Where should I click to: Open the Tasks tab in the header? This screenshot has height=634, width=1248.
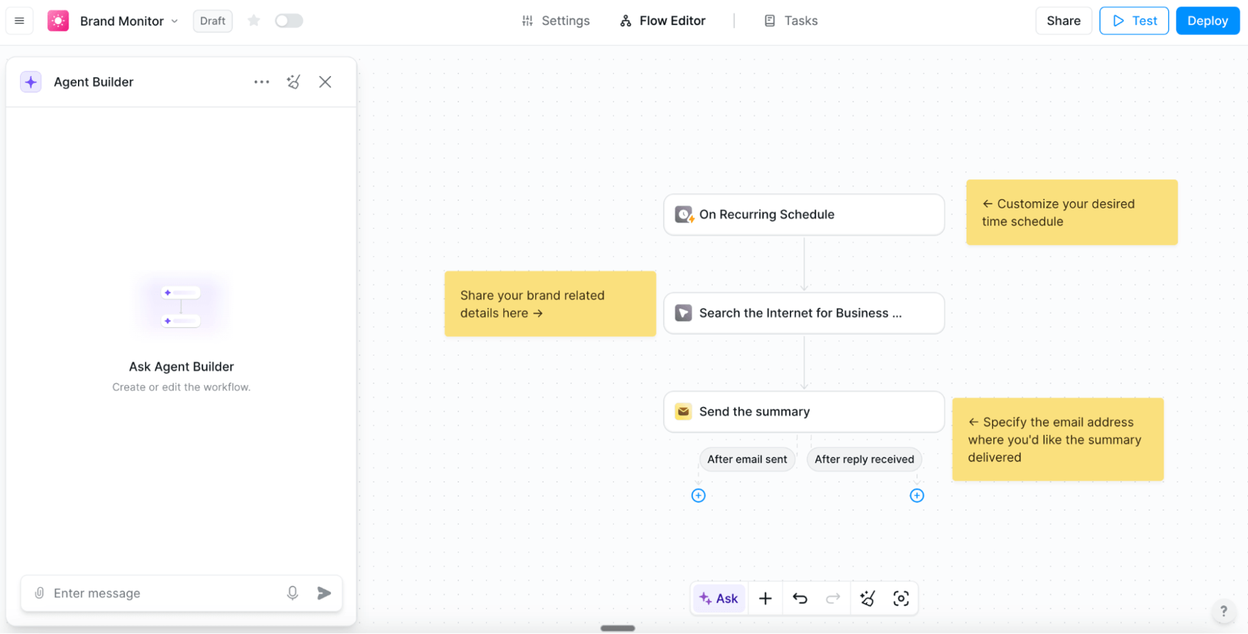coord(790,20)
